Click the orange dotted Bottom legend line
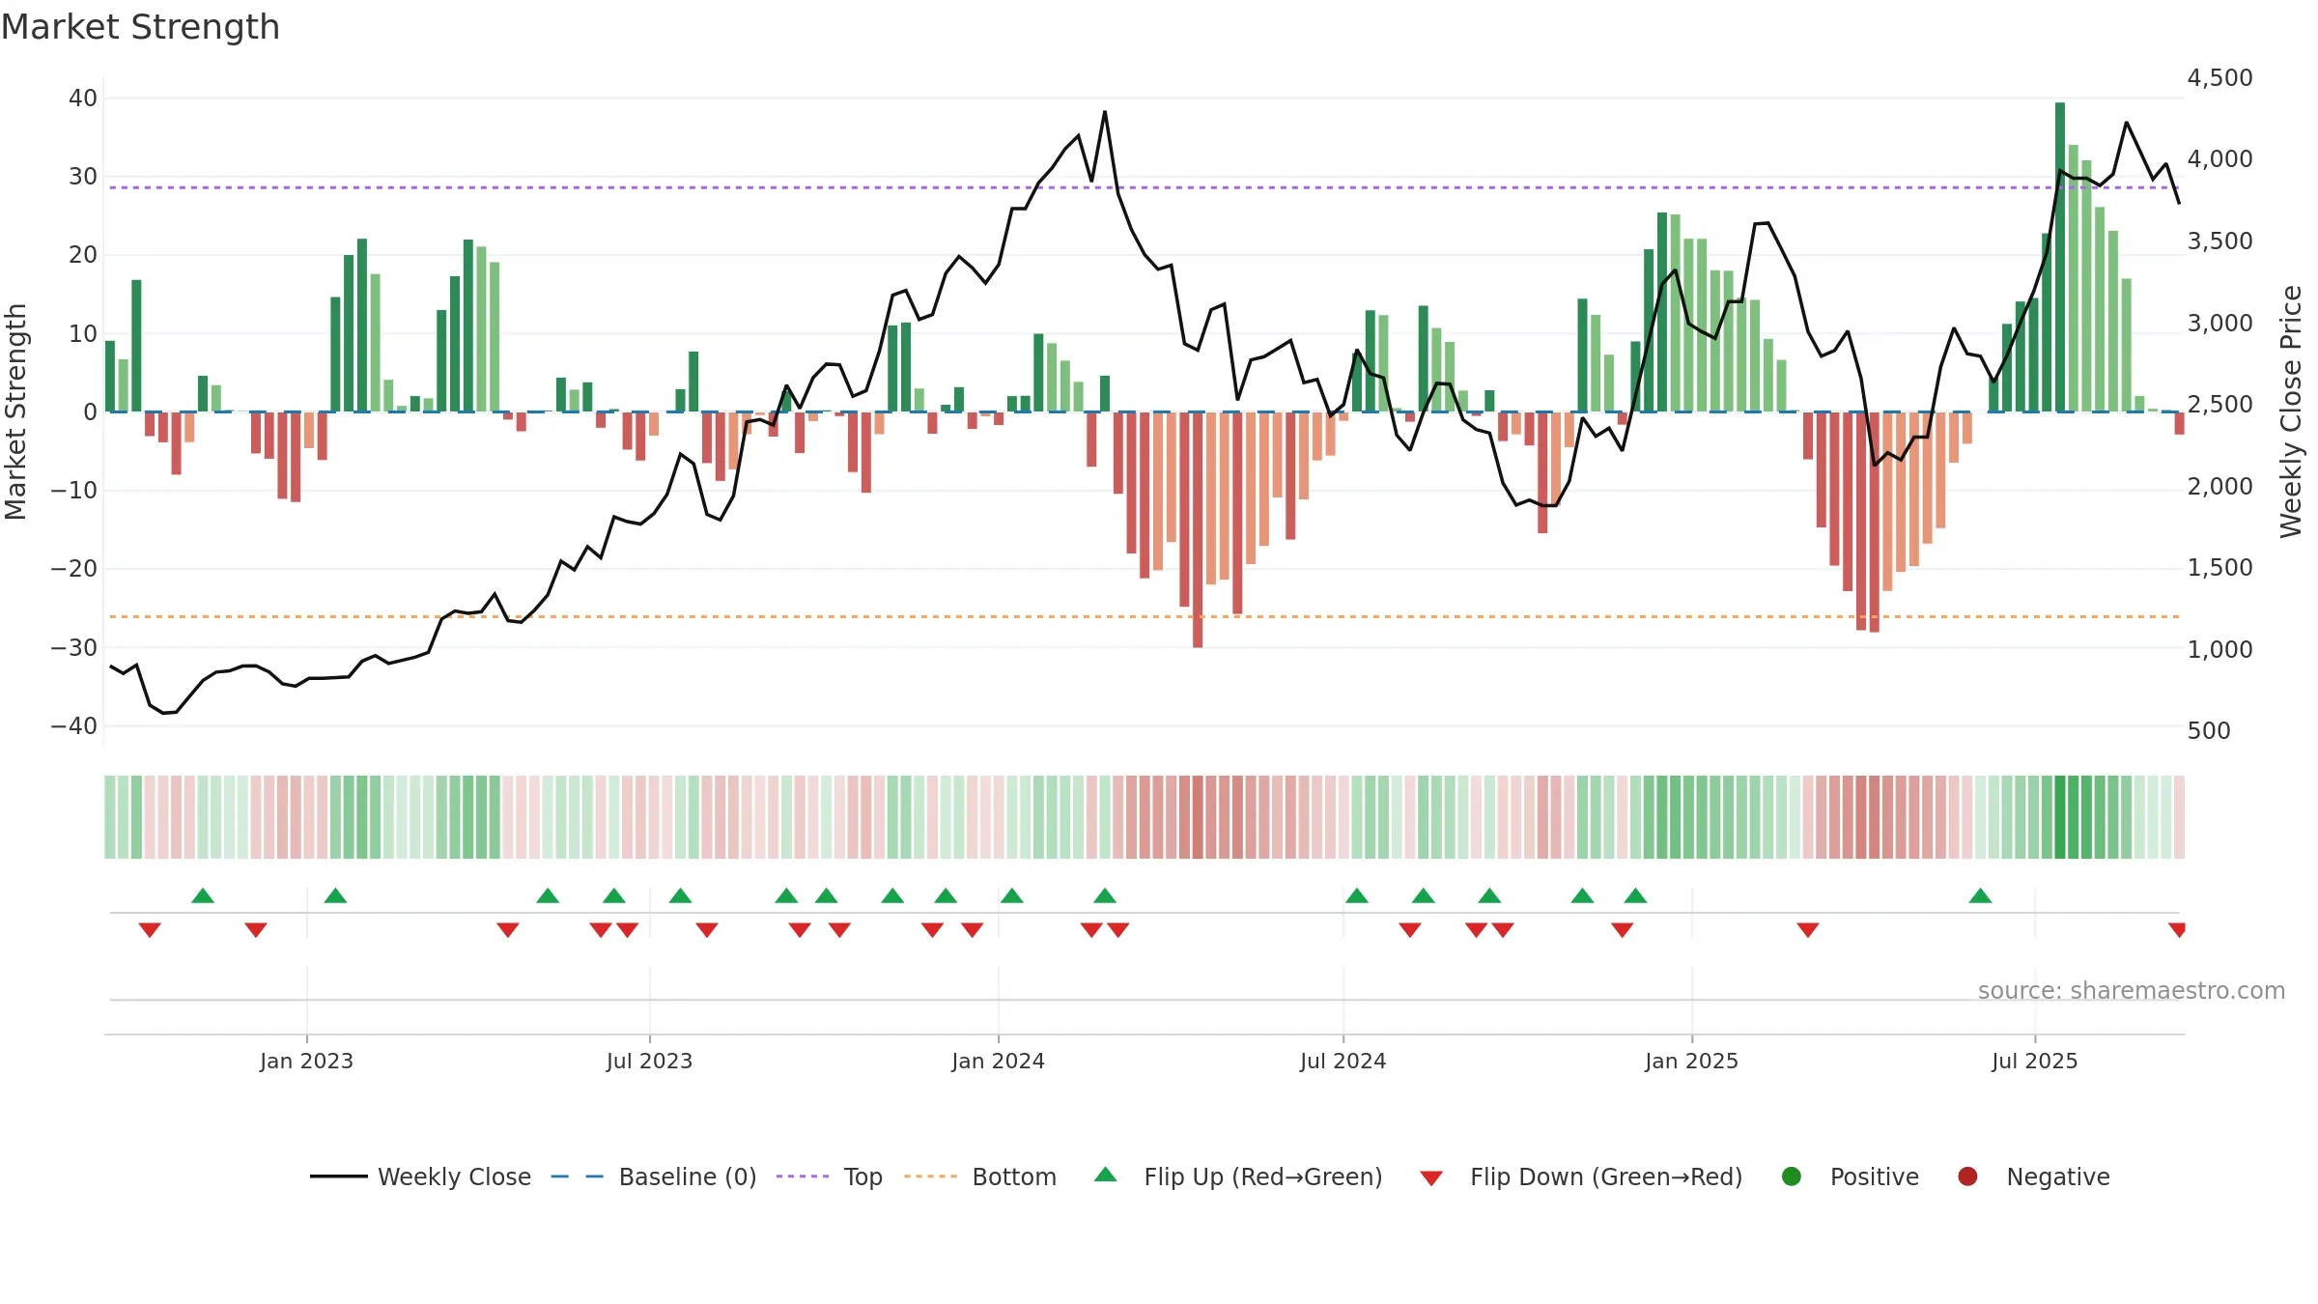The width and height of the screenshot is (2318, 1304). pyautogui.click(x=930, y=1176)
